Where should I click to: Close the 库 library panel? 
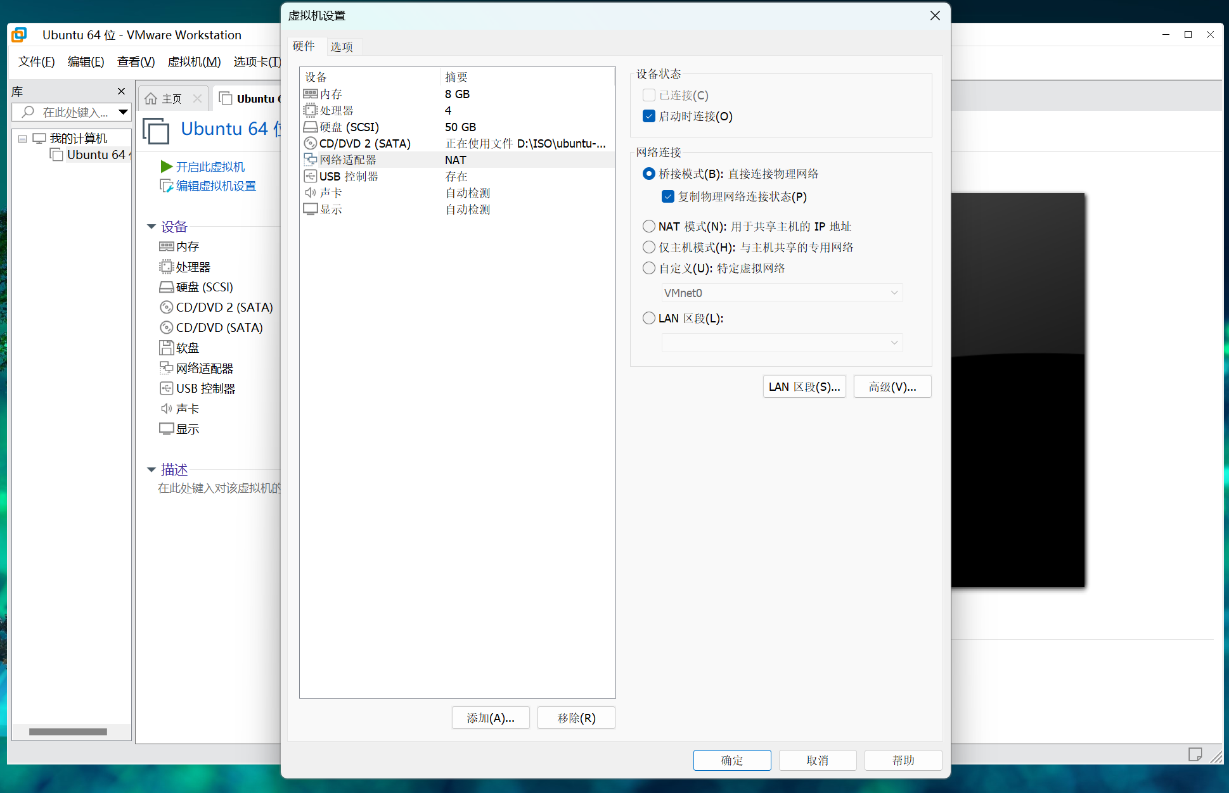tap(121, 91)
